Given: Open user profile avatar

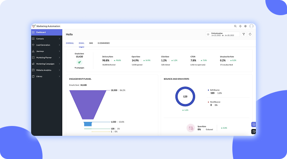Looking at the screenshot, I should pyautogui.click(x=251, y=26).
